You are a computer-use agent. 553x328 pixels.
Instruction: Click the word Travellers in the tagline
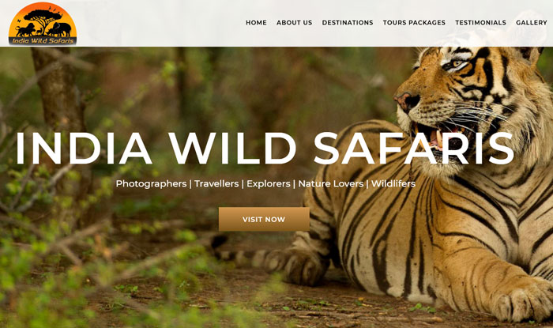click(216, 183)
